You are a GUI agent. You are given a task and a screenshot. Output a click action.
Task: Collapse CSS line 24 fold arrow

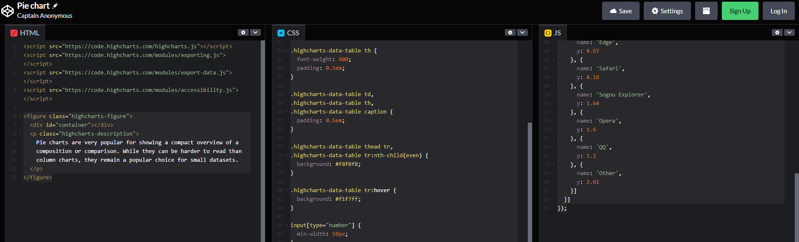[x=287, y=51]
